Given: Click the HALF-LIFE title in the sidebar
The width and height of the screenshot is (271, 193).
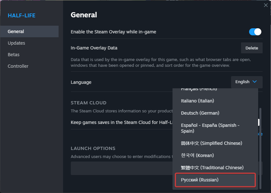Looking at the screenshot, I should (x=22, y=15).
